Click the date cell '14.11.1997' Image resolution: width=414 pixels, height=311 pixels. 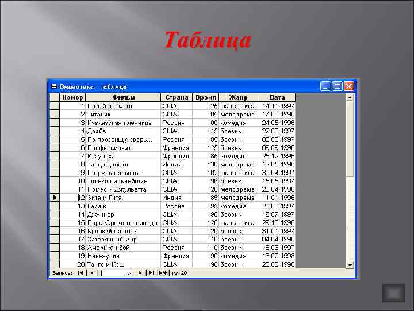pyautogui.click(x=277, y=106)
